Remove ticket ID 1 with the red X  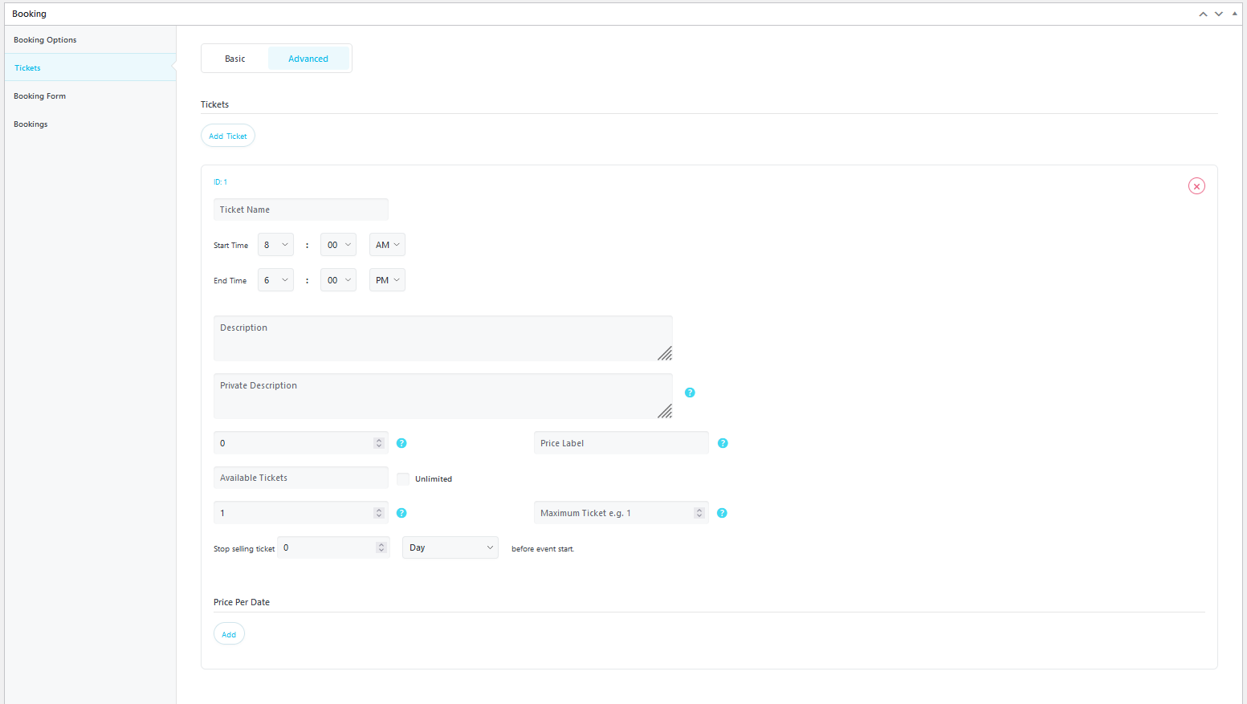coord(1196,186)
